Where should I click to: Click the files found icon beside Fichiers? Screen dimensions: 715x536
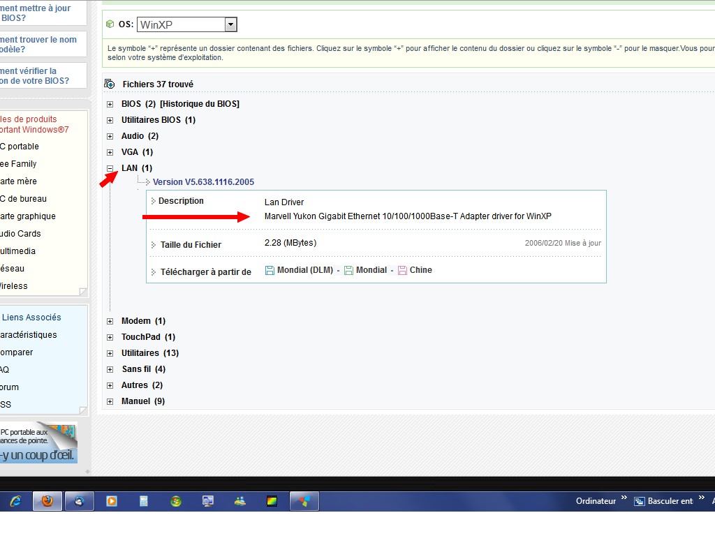[x=110, y=84]
